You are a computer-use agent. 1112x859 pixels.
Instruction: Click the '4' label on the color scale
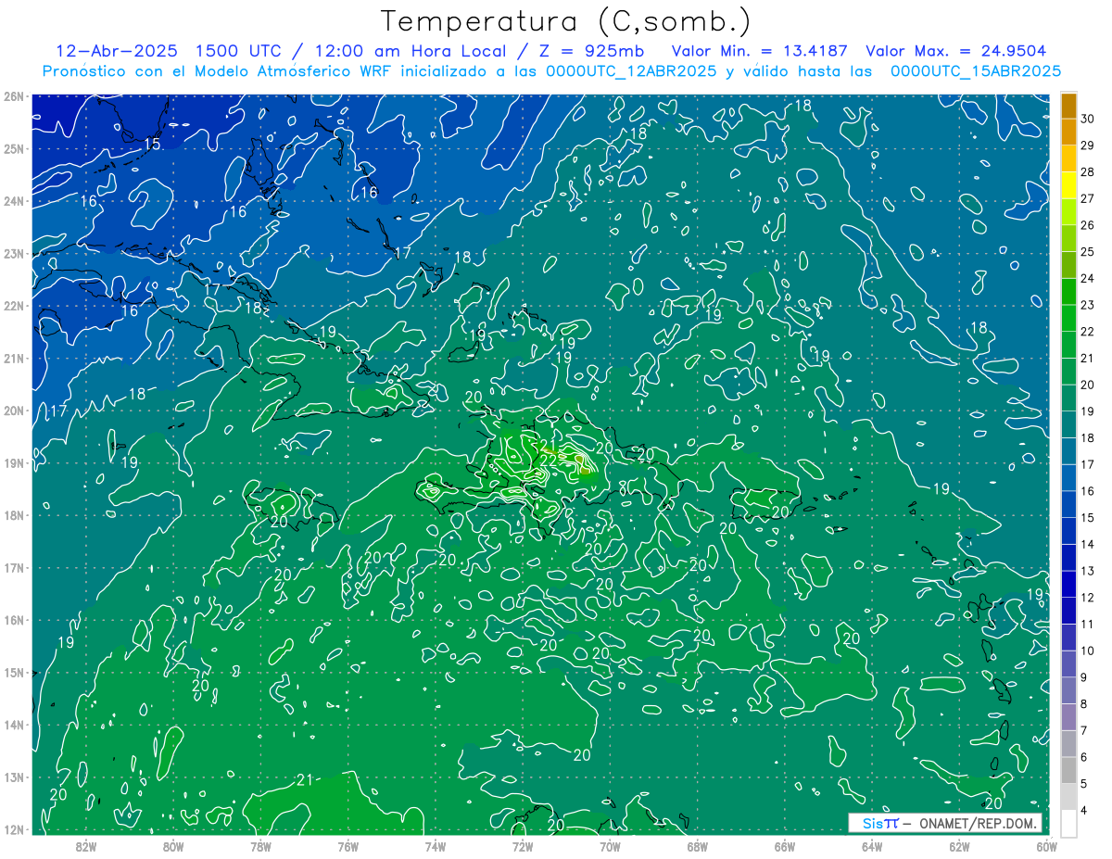[1085, 810]
